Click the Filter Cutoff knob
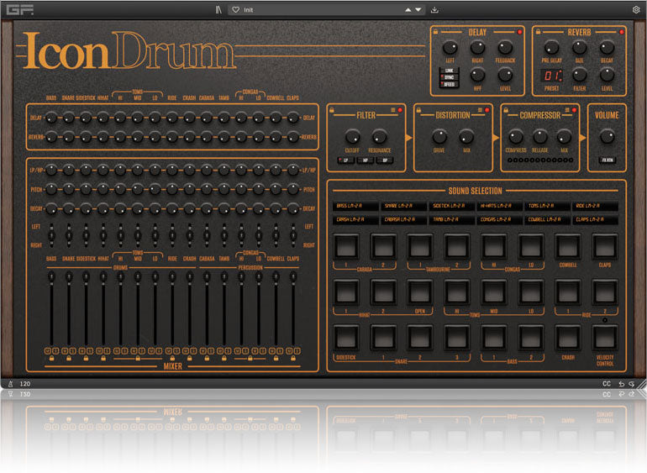The image size is (647, 473). 352,136
